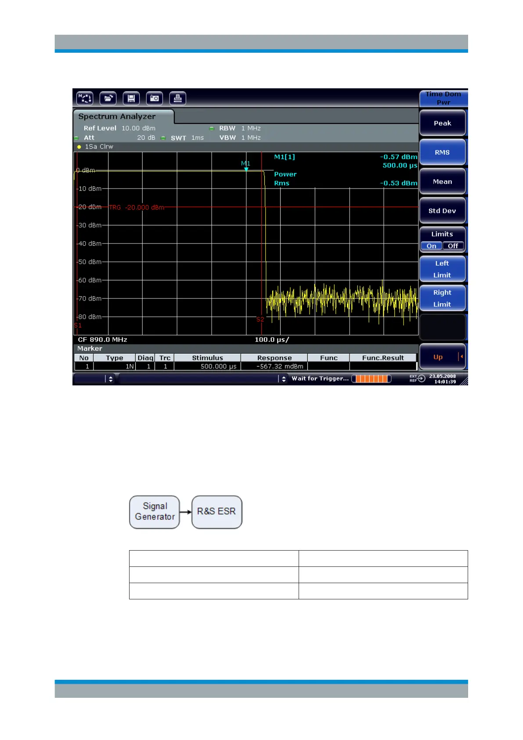Click the EXT REF status icon

(417, 378)
